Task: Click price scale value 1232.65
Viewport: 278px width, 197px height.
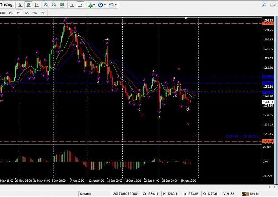Action: tap(268, 115)
